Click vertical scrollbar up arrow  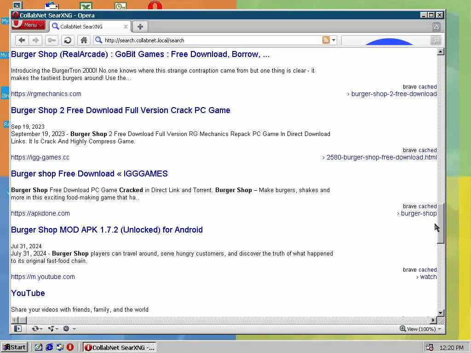(x=440, y=51)
